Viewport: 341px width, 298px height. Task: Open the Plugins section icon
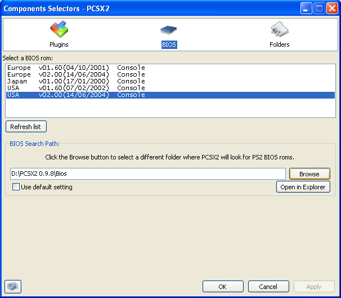[59, 29]
